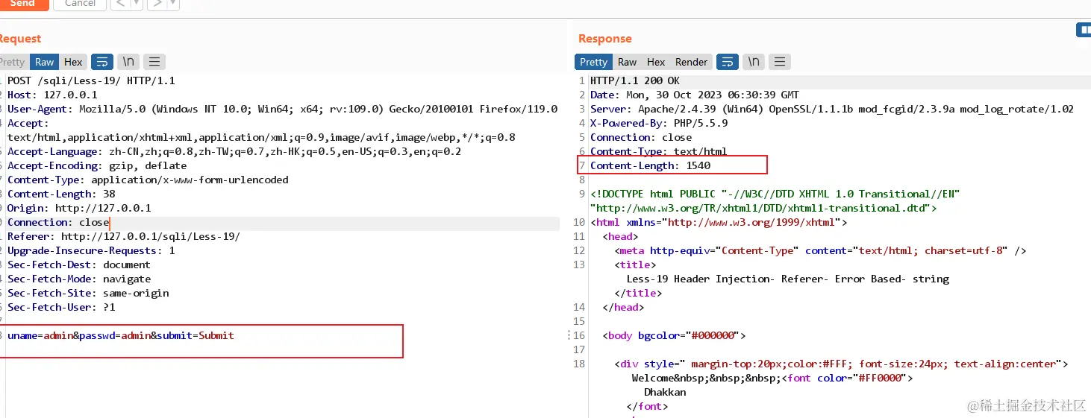Open Request panel hamburger options menu

154,62
